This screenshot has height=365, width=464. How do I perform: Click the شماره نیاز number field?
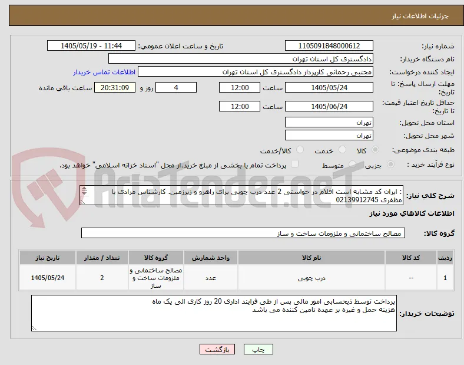point(329,45)
